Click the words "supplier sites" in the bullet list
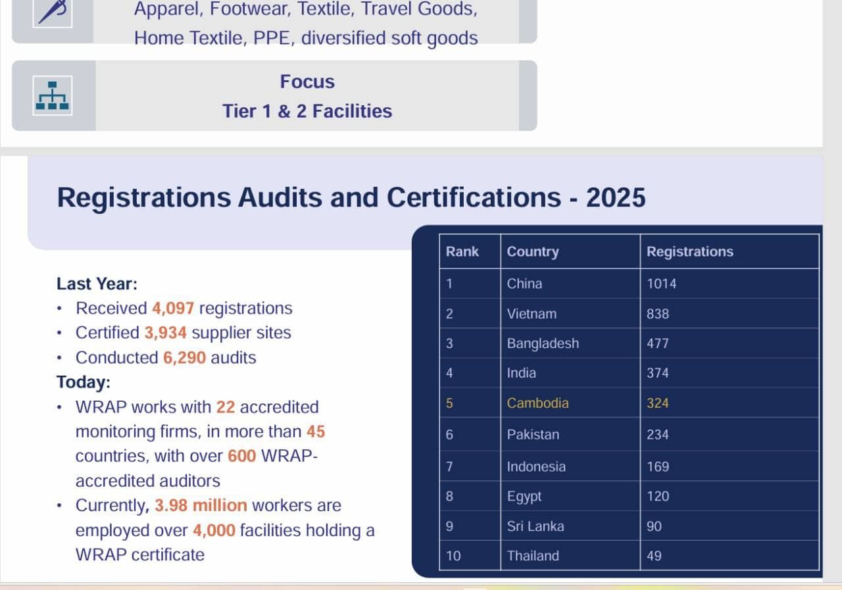842x590 pixels. point(241,333)
